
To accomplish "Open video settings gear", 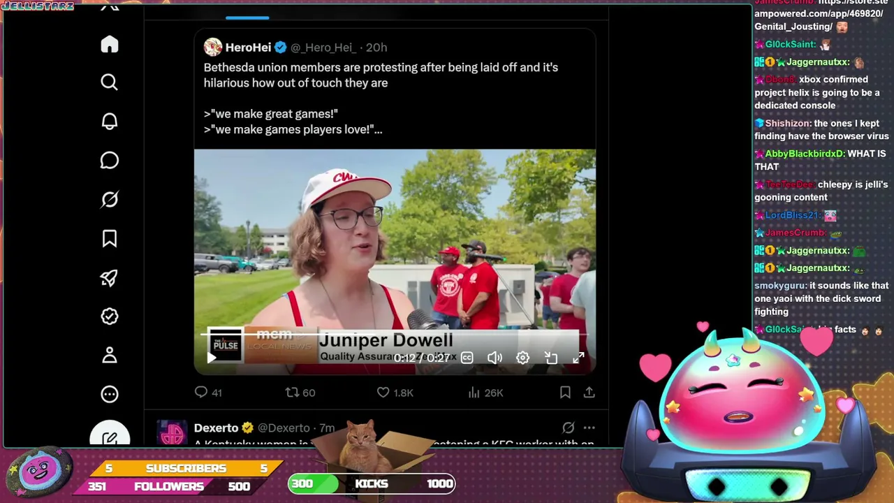I will [x=522, y=358].
